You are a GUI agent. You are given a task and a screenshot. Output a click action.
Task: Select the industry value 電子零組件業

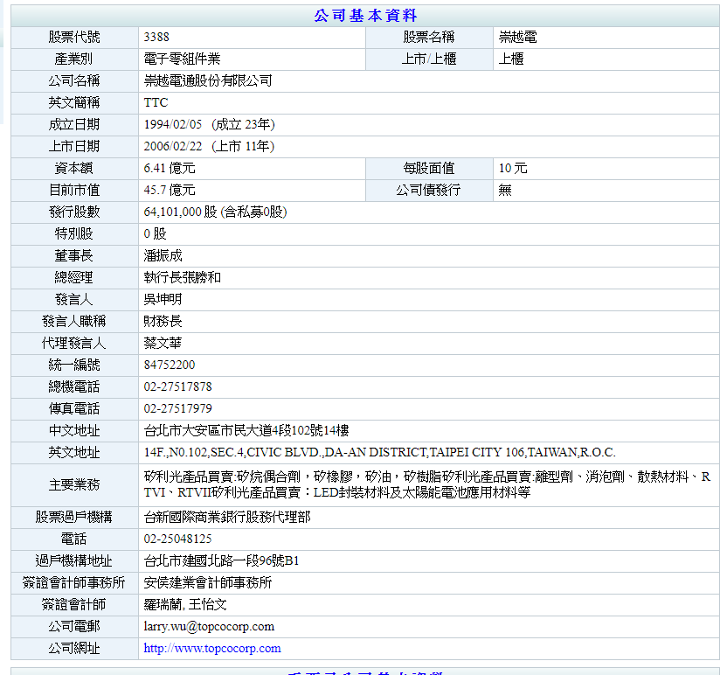[182, 59]
